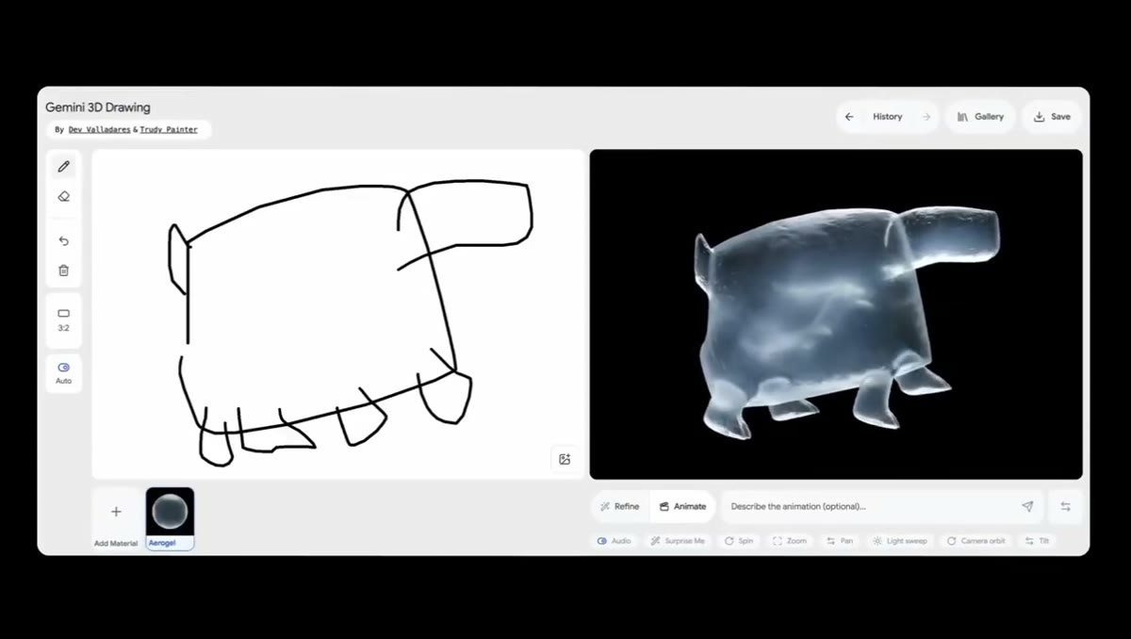1131x639 pixels.
Task: Save the drawing
Action: pos(1052,117)
